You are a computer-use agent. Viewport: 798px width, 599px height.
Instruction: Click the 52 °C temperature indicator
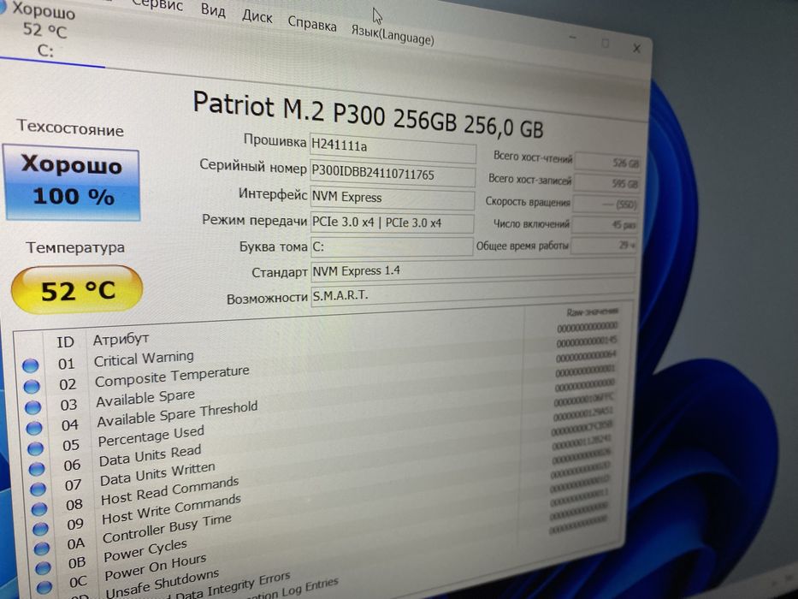tap(77, 289)
